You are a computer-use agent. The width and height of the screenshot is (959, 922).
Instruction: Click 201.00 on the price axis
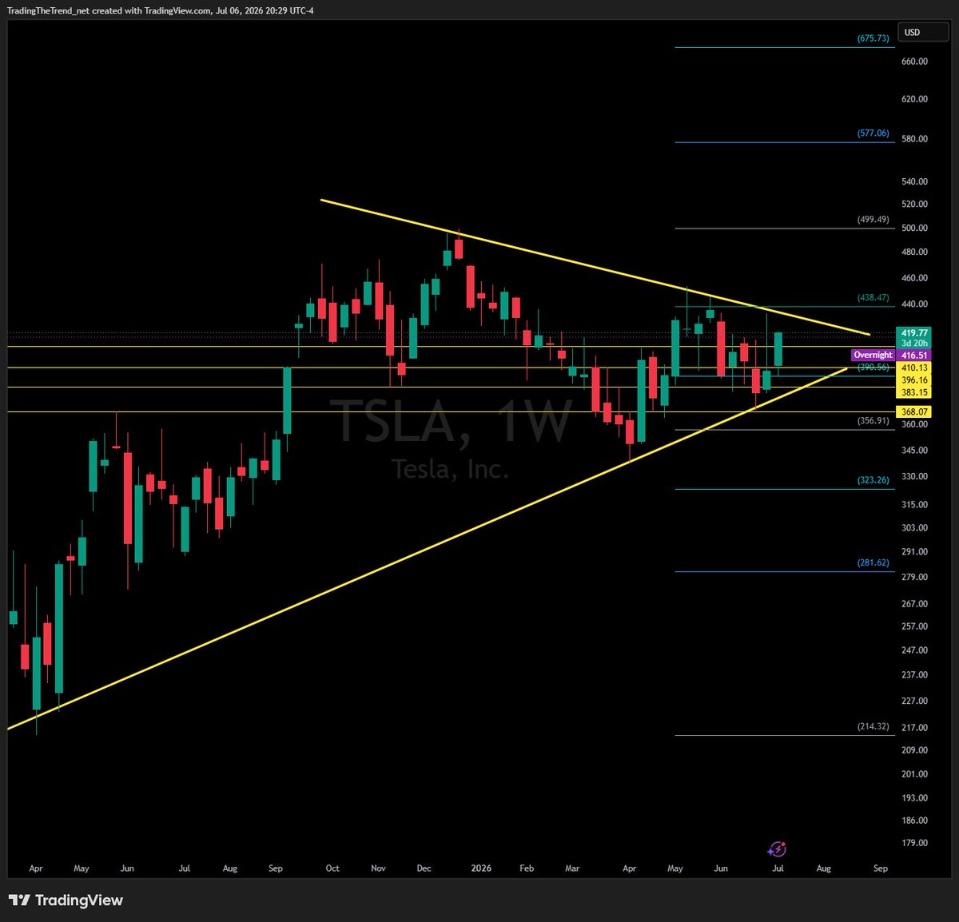click(914, 774)
